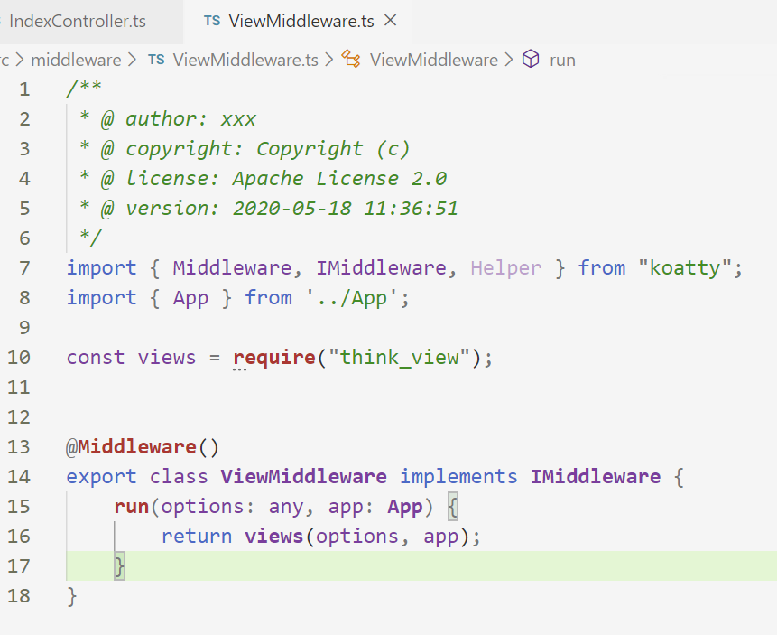Expand breadcrumb chevron after middleware
Screen dimensions: 777x635
coord(132,60)
